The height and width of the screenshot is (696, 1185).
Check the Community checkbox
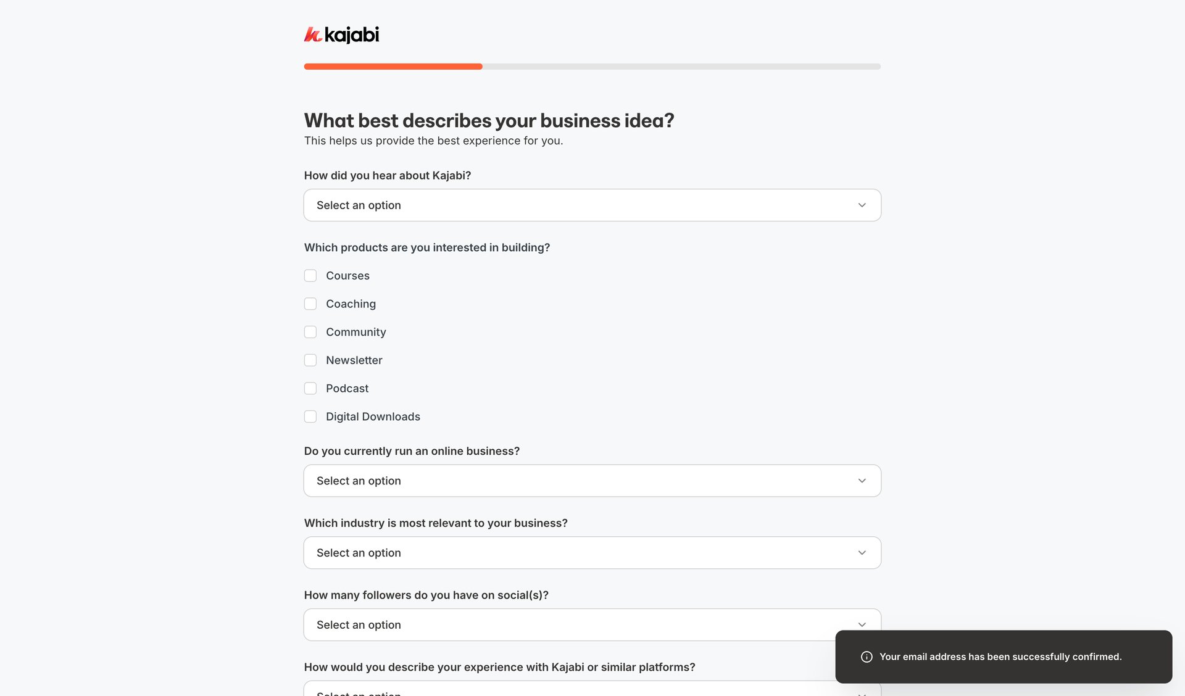click(x=310, y=332)
